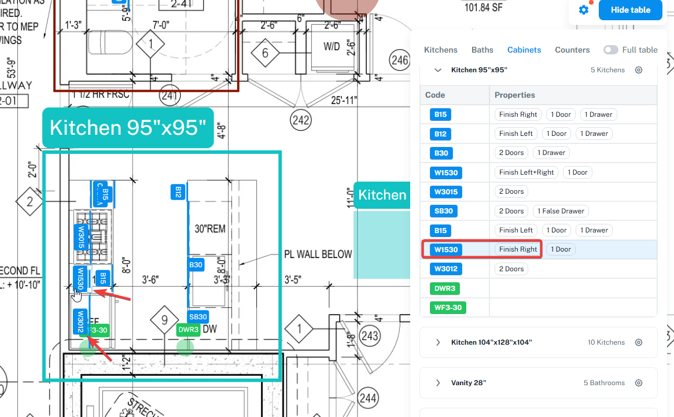Image resolution: width=674 pixels, height=417 pixels.
Task: Collapse the Kitchen 95"x95" group
Action: [437, 70]
